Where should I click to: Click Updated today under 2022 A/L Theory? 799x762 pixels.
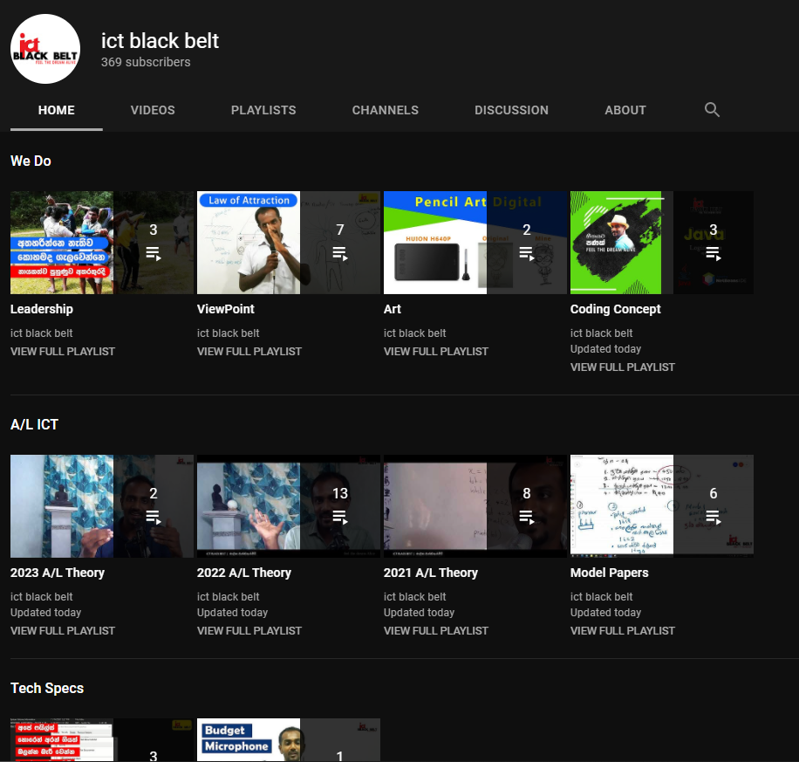pos(232,613)
